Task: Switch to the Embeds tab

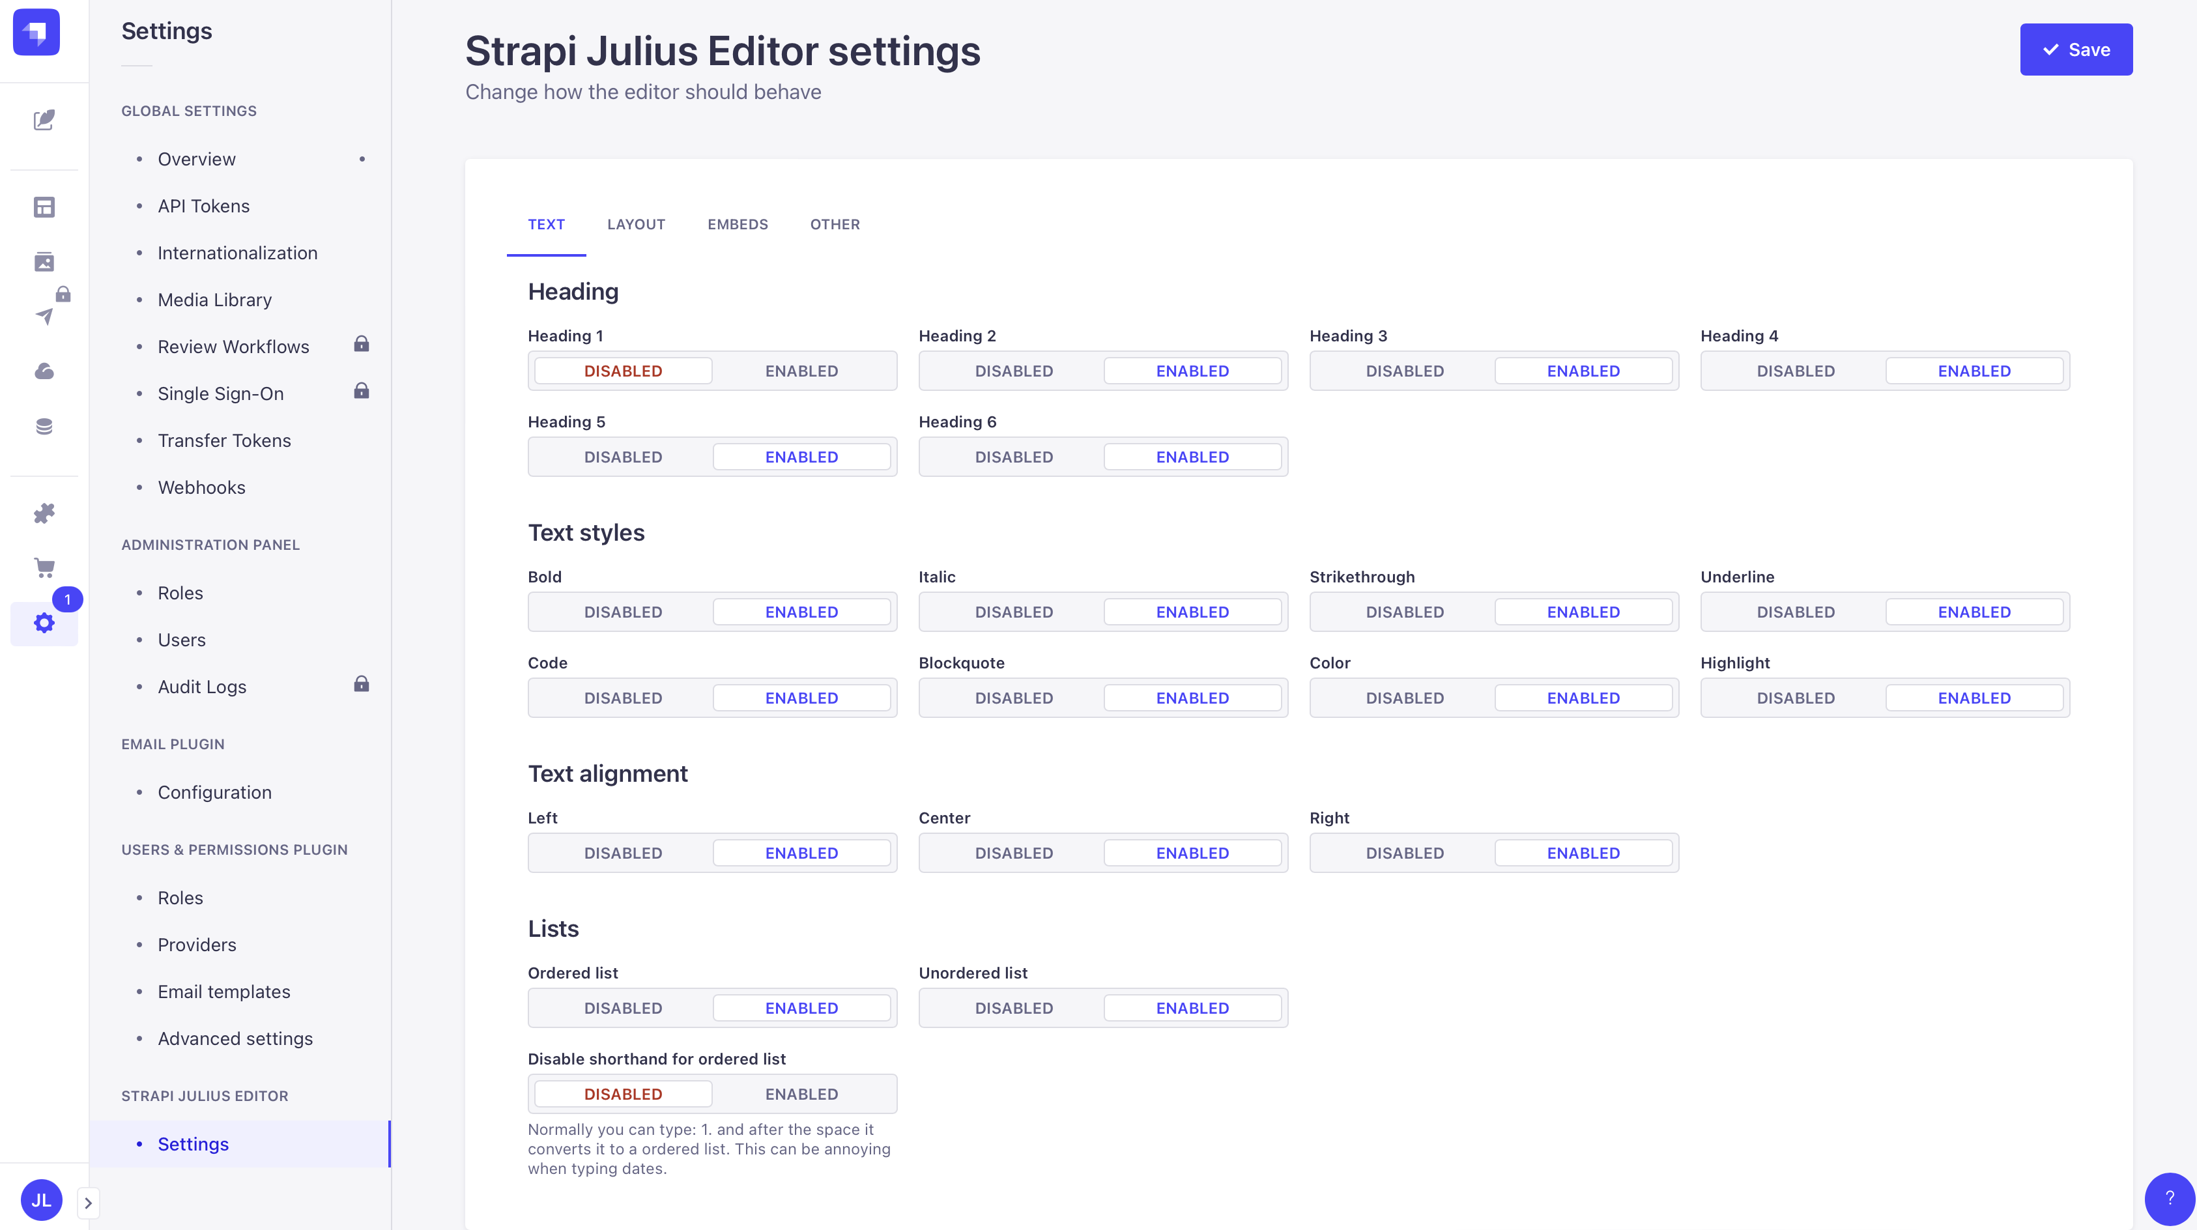Action: pos(737,224)
